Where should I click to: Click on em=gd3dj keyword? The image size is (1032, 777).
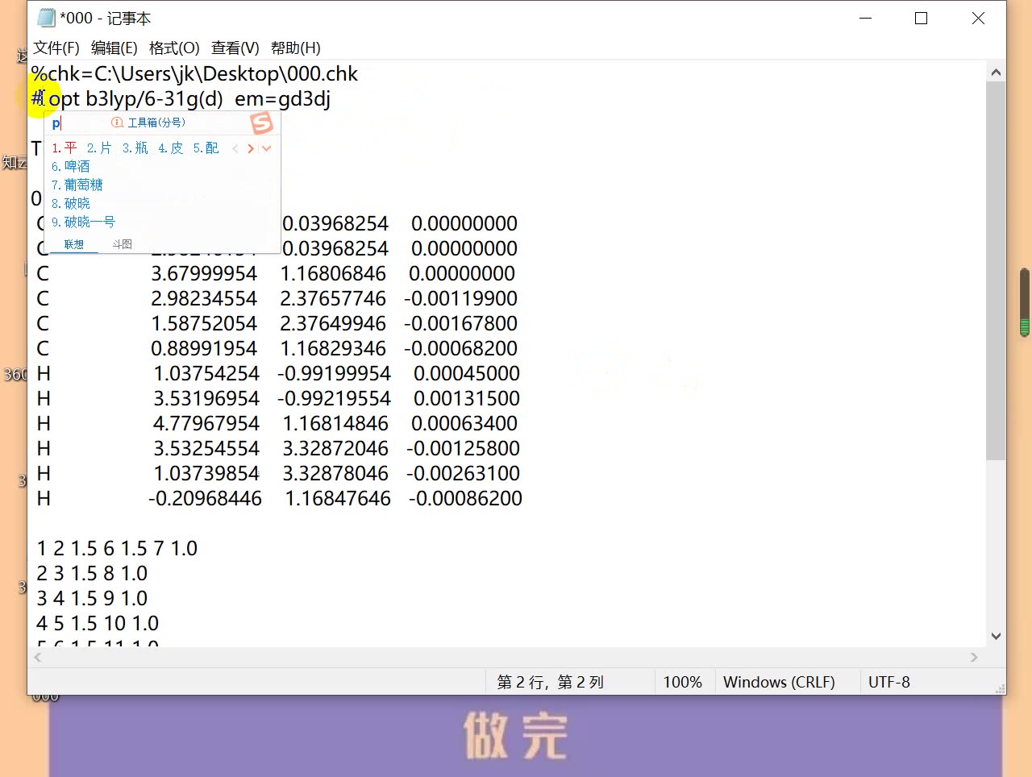point(282,99)
